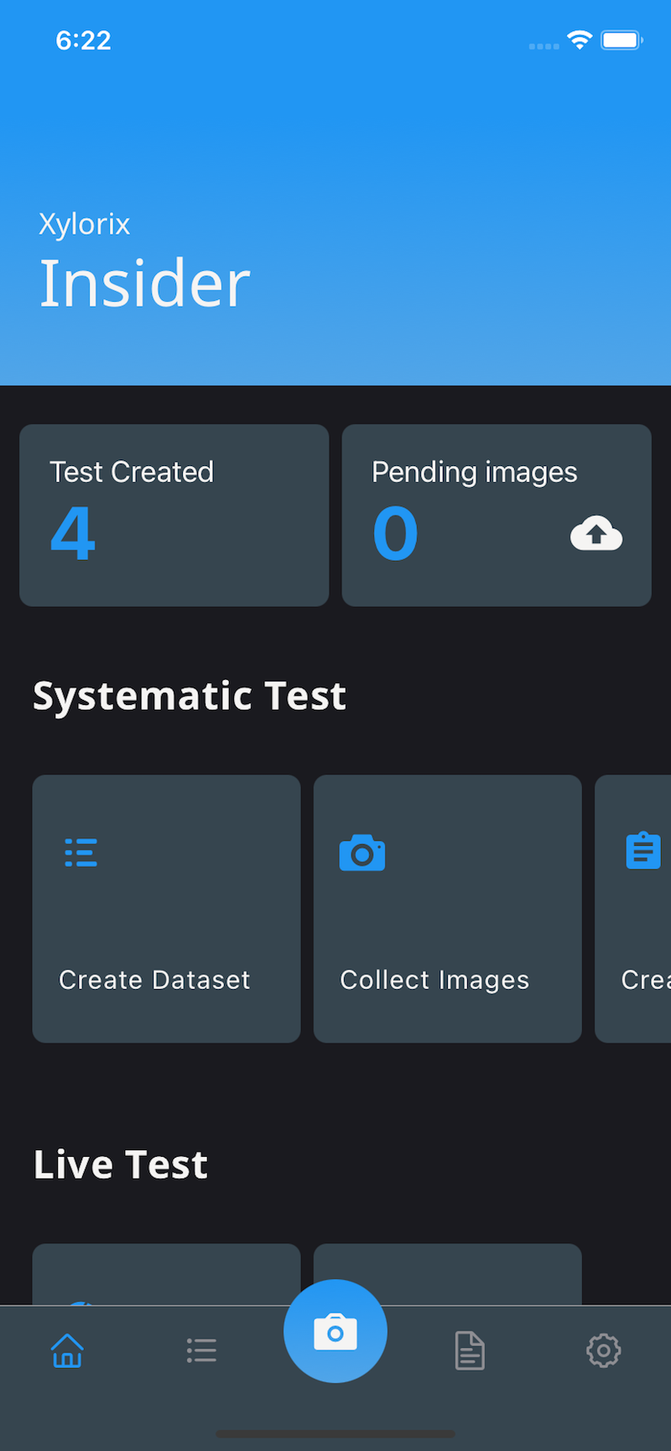Tap the camera icon in Collect Images card

(x=362, y=852)
